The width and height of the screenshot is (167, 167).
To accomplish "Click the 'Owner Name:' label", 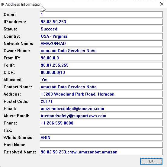I will 17,51.
